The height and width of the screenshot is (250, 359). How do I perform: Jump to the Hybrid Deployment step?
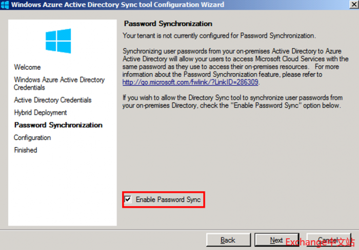pos(41,112)
